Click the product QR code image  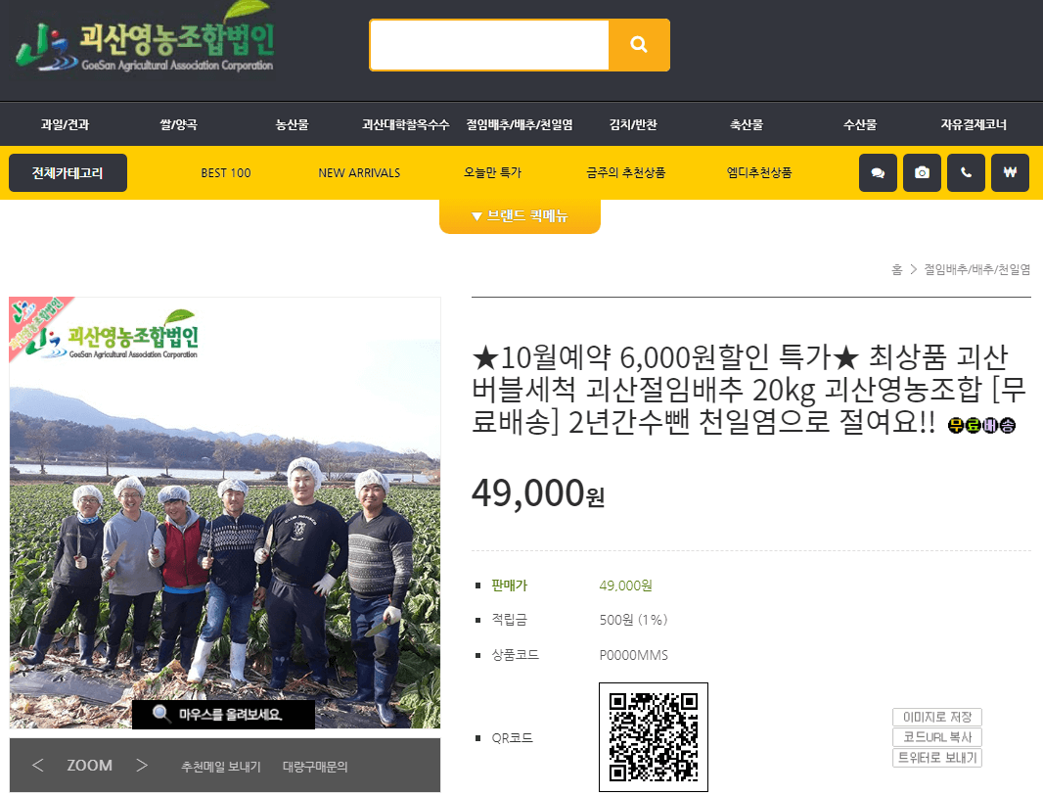pyautogui.click(x=653, y=736)
